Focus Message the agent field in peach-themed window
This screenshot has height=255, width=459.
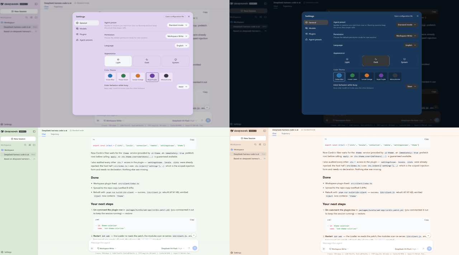pyautogui.click(x=377, y=243)
